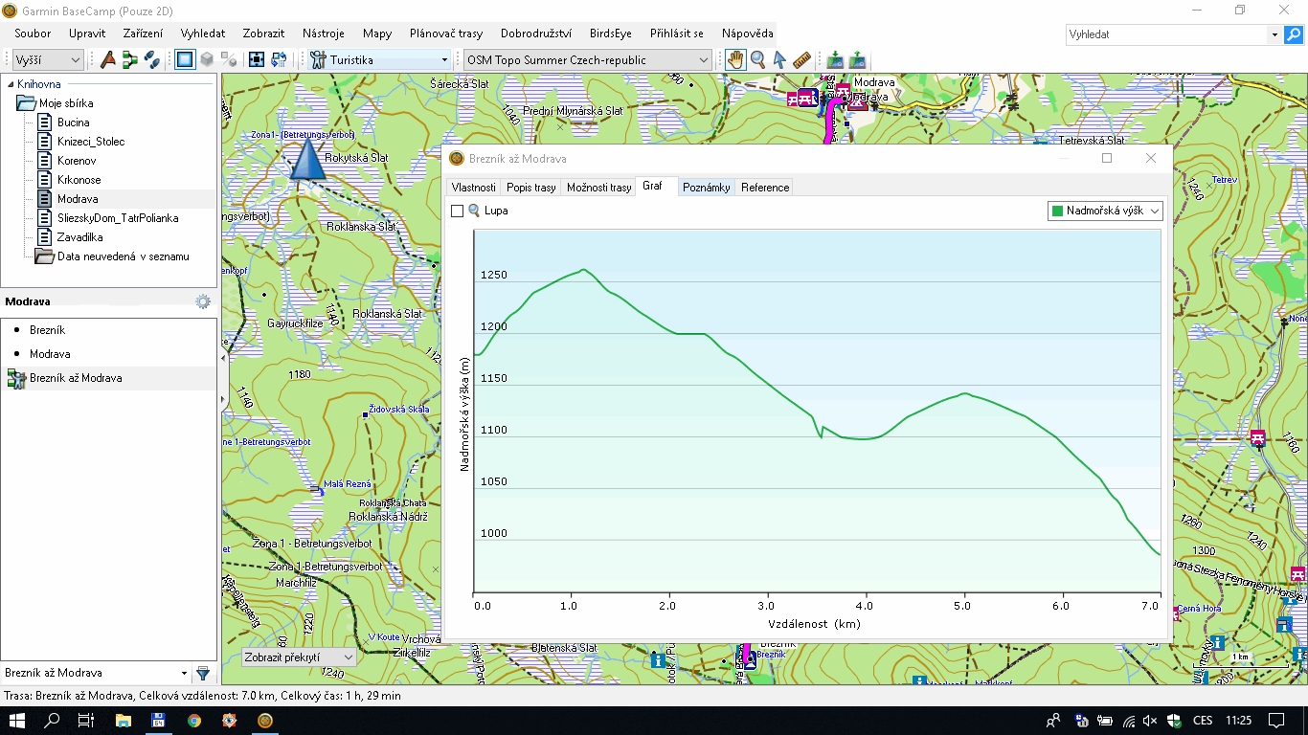Switch to 2D map view icon
Image resolution: width=1308 pixels, height=735 pixels.
(x=185, y=59)
